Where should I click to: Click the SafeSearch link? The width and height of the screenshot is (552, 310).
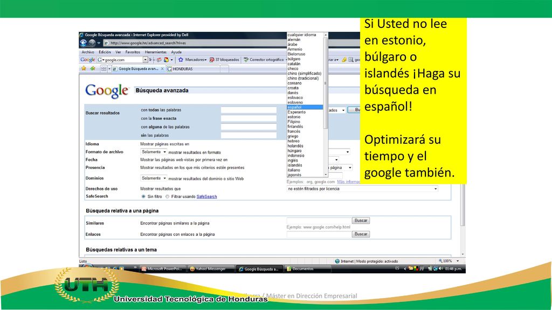[x=206, y=196]
